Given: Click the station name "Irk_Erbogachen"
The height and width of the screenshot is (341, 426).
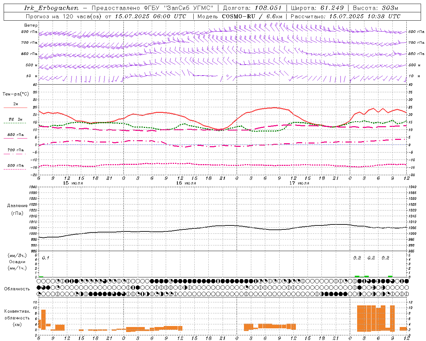Looking at the screenshot, I should click(x=52, y=8).
